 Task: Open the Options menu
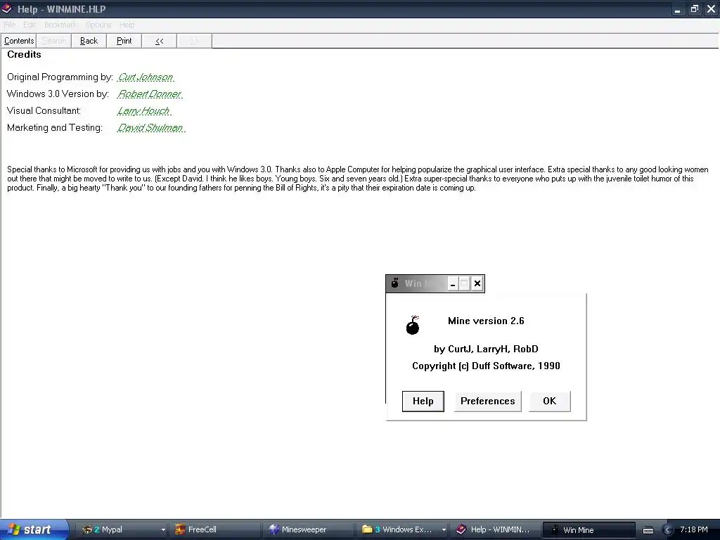[98, 25]
